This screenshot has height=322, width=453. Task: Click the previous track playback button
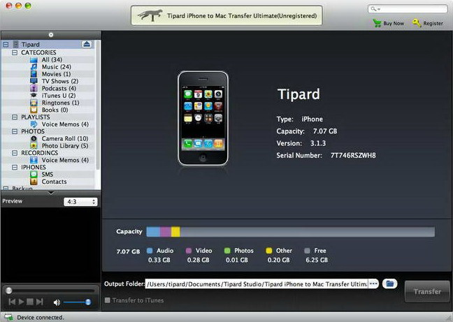click(12, 302)
